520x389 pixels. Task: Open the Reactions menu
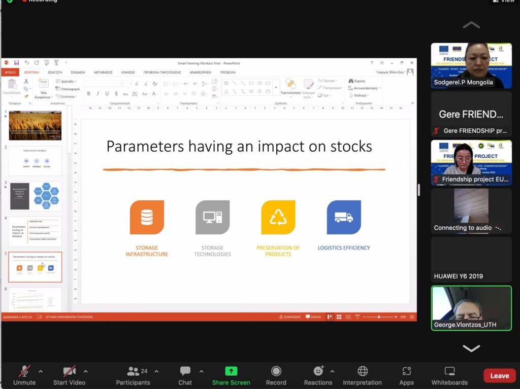coord(318,375)
